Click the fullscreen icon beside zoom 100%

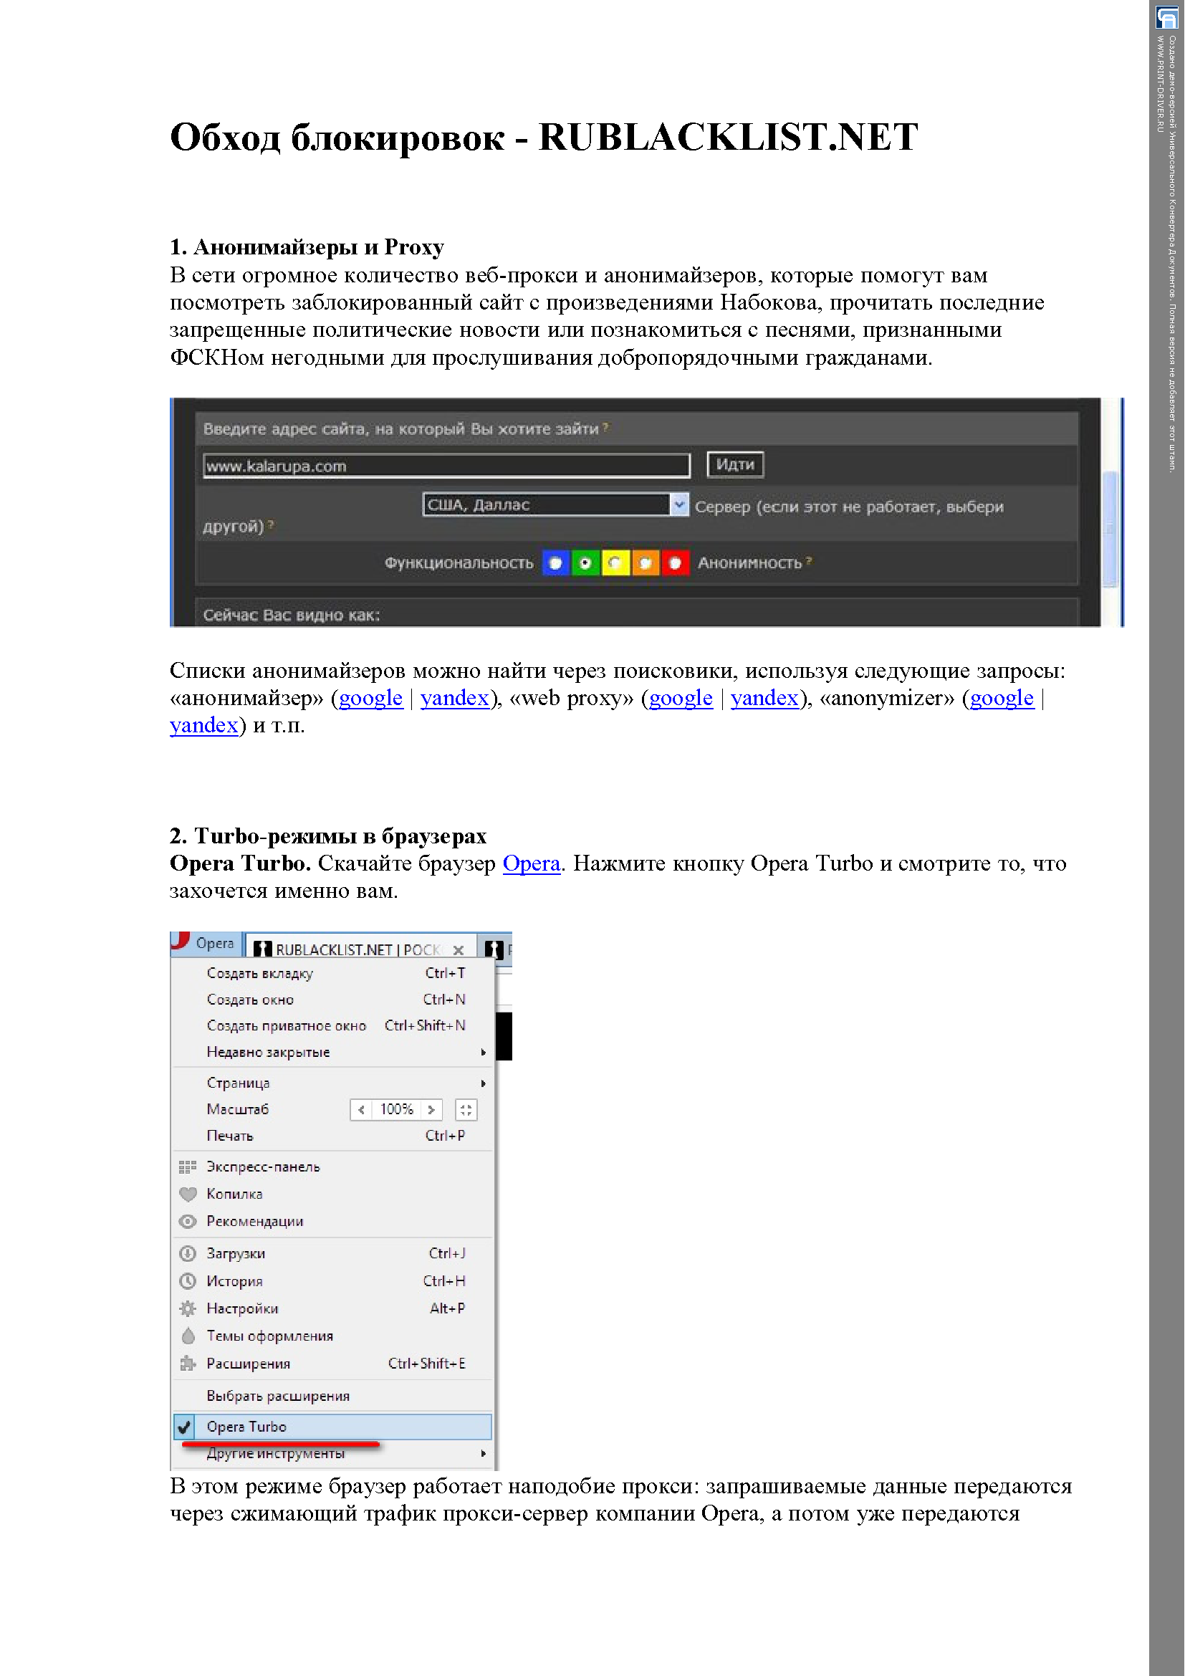pyautogui.click(x=466, y=1110)
